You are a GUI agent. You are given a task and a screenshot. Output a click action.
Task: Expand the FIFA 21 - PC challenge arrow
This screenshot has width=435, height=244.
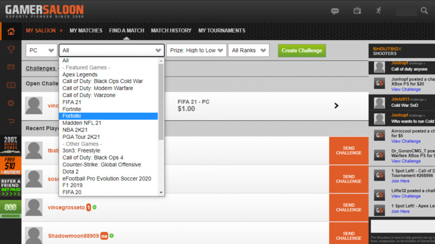[x=336, y=106]
